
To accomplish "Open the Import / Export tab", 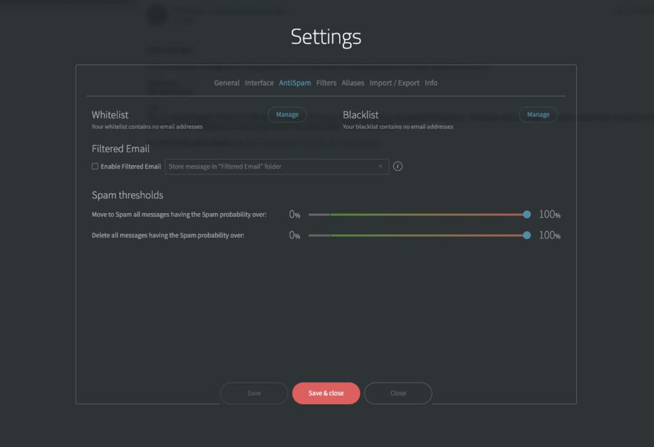I will 394,82.
